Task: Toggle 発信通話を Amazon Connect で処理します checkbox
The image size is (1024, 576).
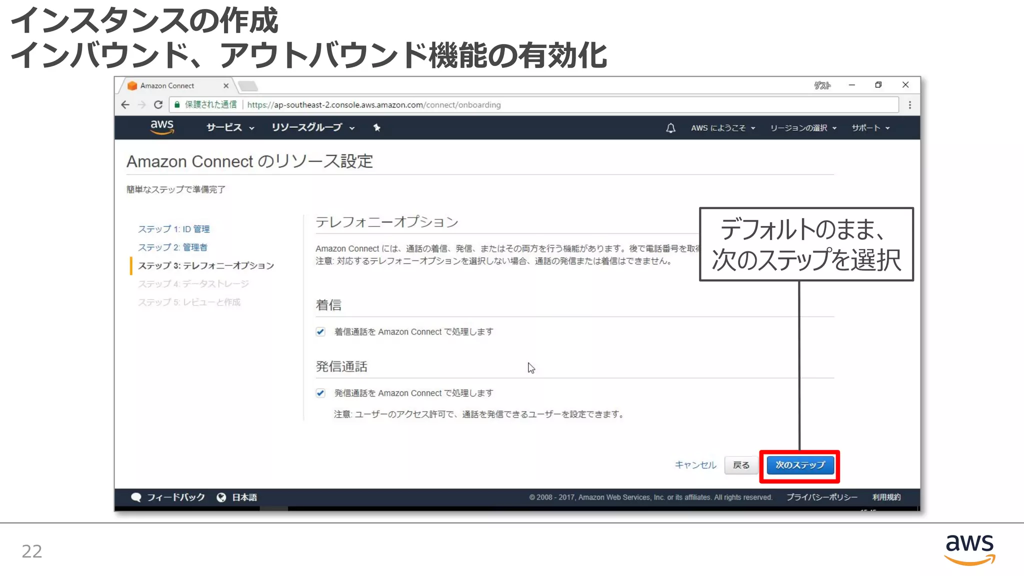Action: (320, 393)
